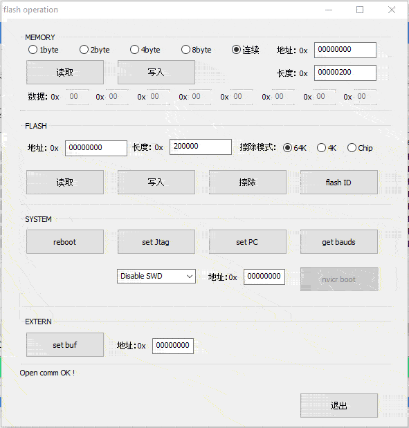
Task: Click the set PC button
Action: (x=248, y=242)
